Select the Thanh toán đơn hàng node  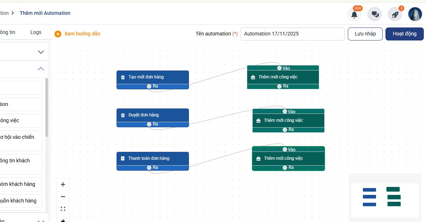(152, 158)
